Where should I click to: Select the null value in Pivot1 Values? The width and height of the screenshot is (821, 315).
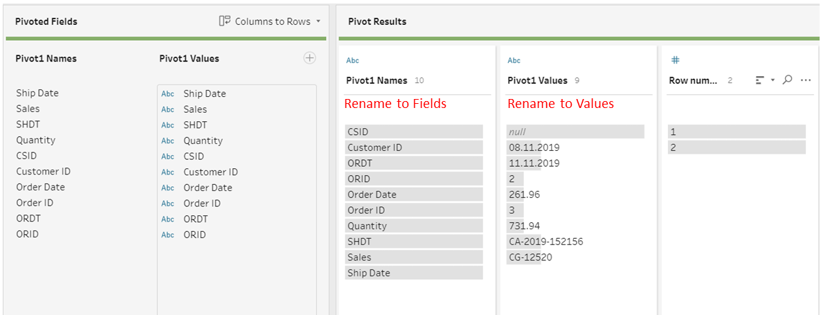pos(575,132)
